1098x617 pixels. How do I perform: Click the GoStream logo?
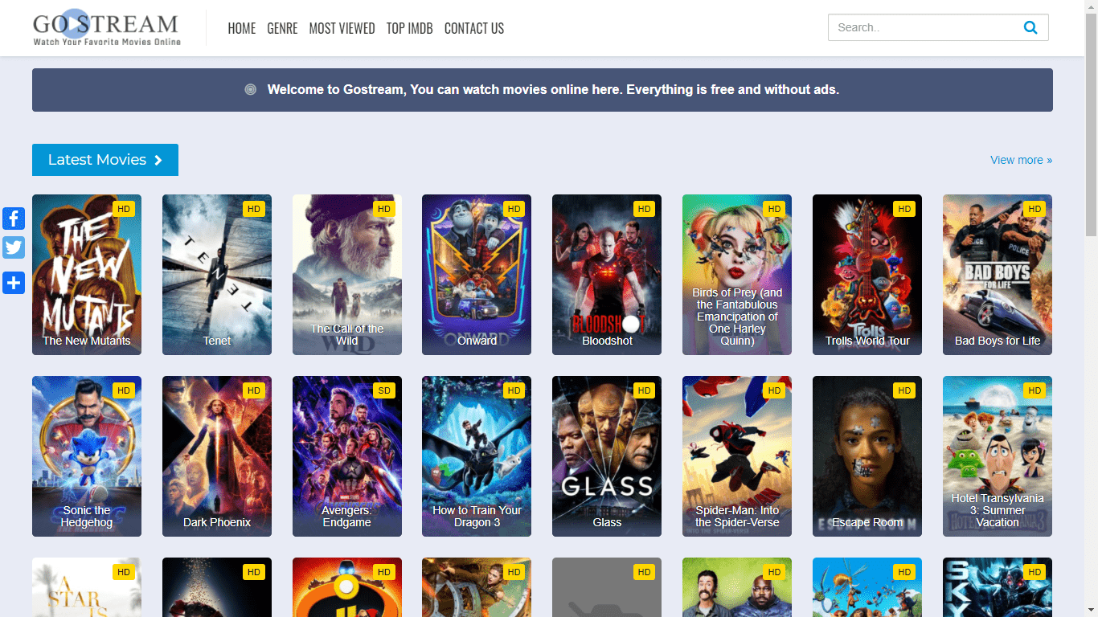click(106, 28)
